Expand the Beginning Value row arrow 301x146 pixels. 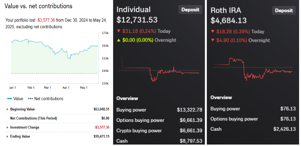[x=7, y=109]
